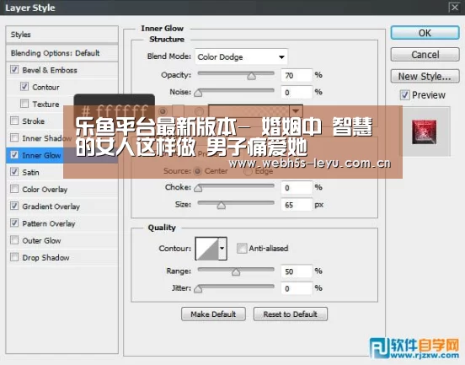Open the gradient picker dropdown arrow

coord(296,111)
